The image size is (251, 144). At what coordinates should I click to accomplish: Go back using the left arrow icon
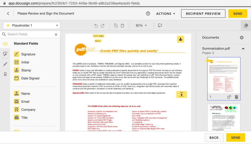click(x=8, y=14)
